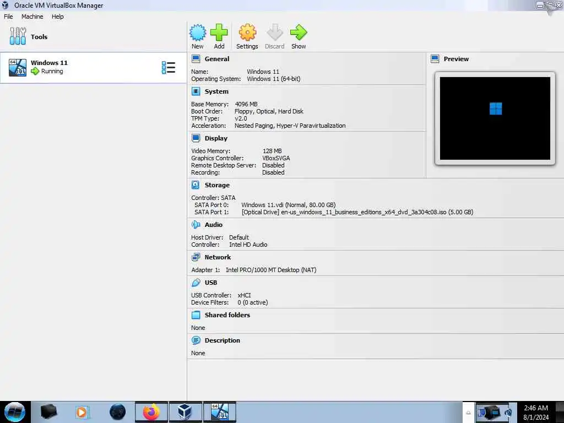Open General settings via its heading
The width and height of the screenshot is (564, 423).
point(217,58)
